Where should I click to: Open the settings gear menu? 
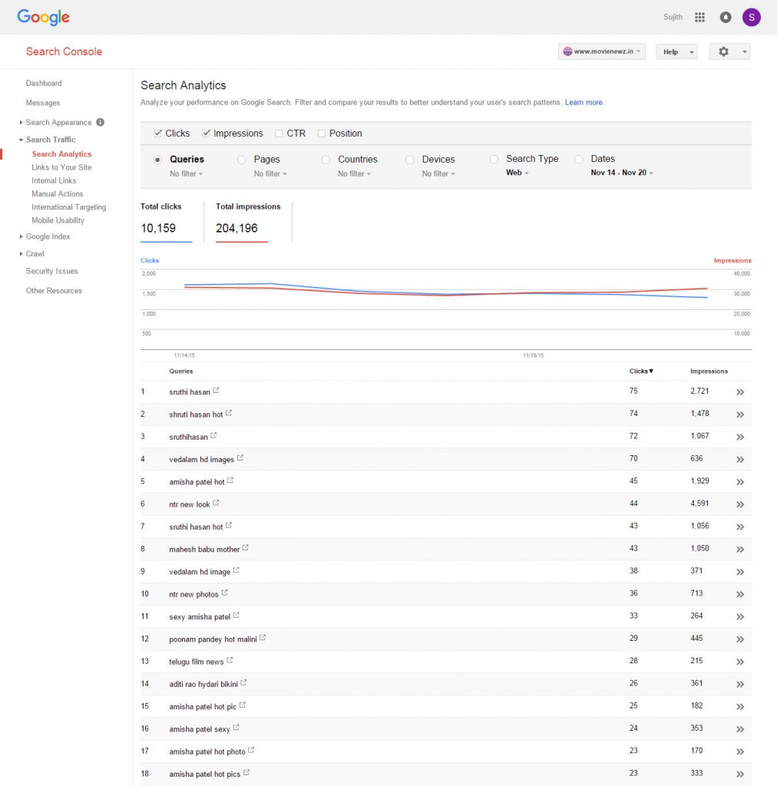[x=729, y=51]
